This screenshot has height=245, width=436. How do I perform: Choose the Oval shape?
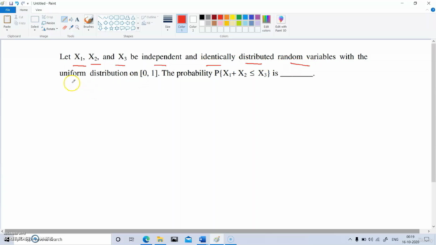pyautogui.click(x=111, y=18)
